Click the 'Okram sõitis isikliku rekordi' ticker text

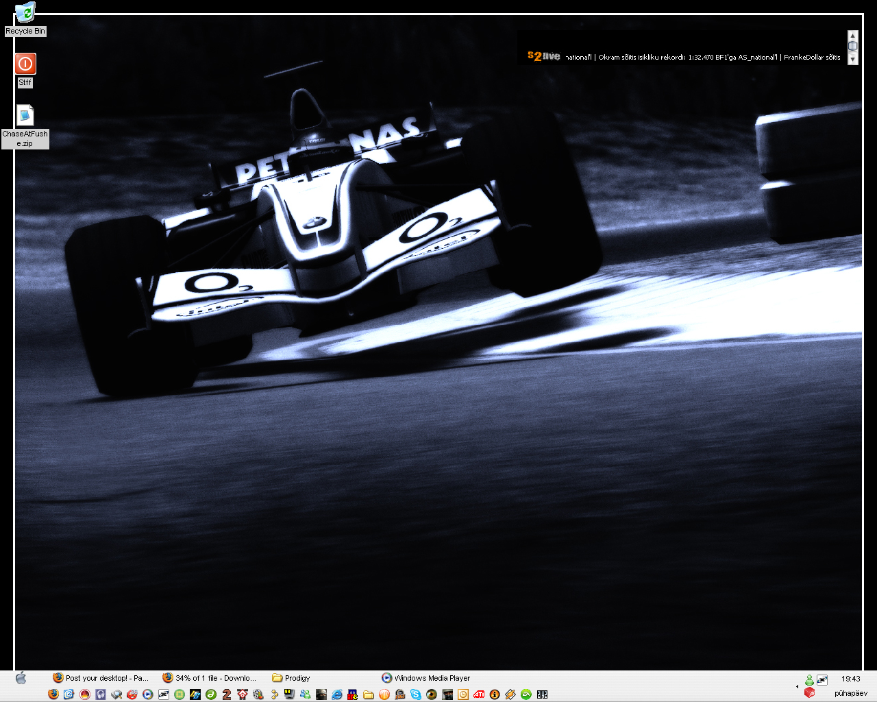[x=641, y=58]
